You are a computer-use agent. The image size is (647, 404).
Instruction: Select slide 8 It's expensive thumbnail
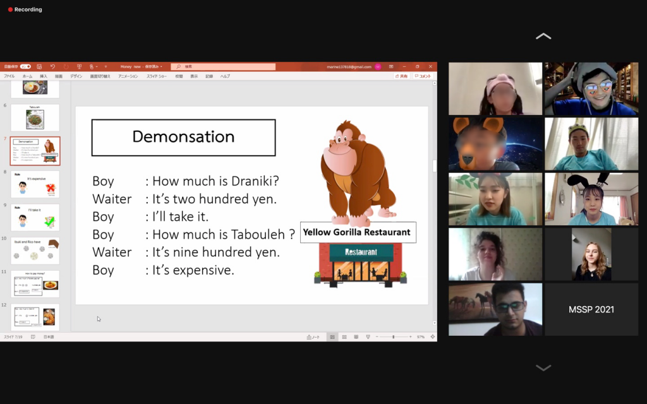tap(35, 184)
